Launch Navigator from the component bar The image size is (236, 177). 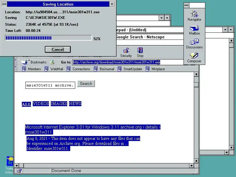pyautogui.click(x=194, y=16)
